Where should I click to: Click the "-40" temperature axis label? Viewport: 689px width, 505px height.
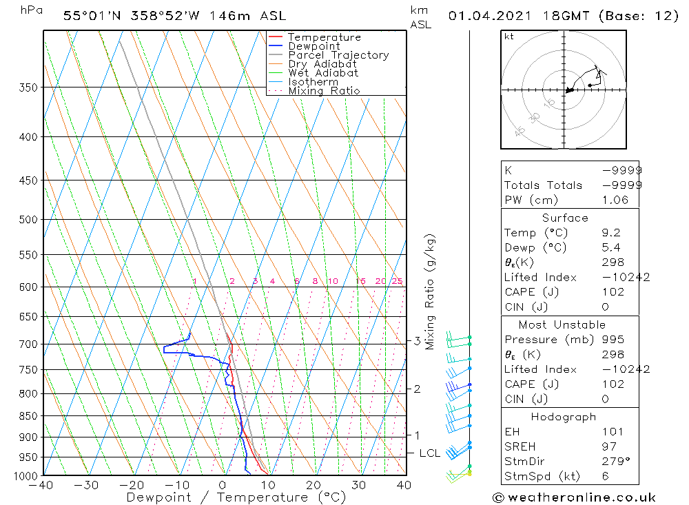tap(41, 485)
